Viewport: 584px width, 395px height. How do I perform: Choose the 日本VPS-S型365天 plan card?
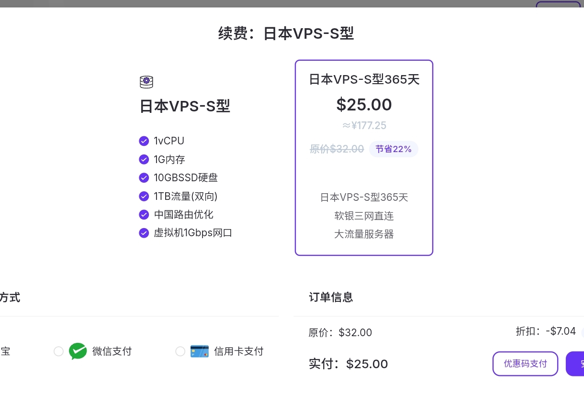click(x=364, y=158)
